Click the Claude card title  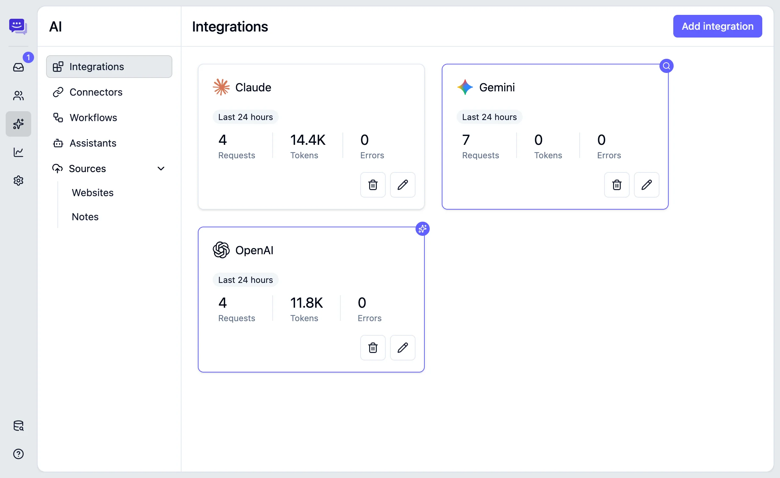coord(253,87)
